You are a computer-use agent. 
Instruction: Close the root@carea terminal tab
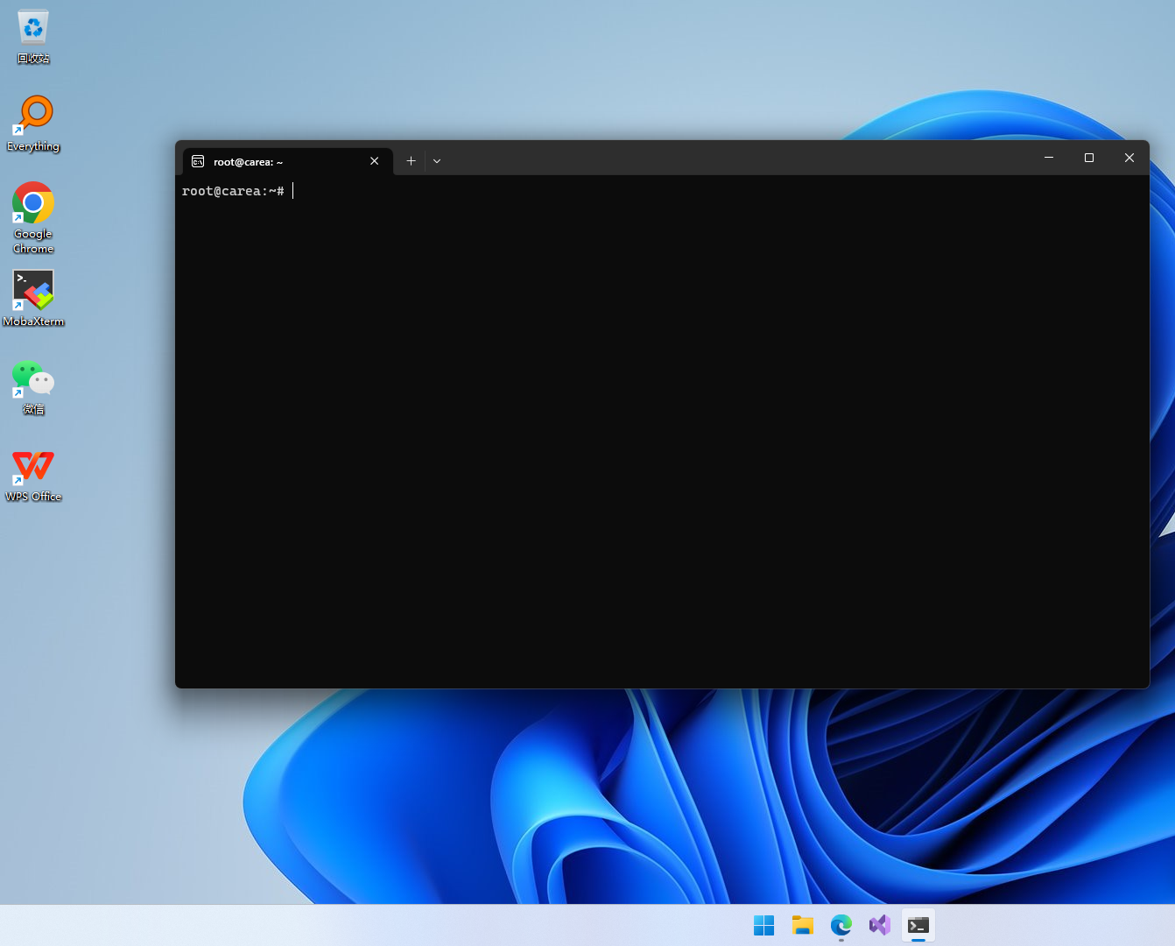coord(375,161)
